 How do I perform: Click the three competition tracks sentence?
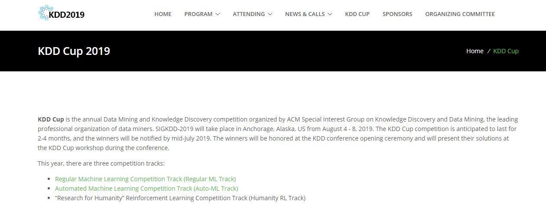101,163
